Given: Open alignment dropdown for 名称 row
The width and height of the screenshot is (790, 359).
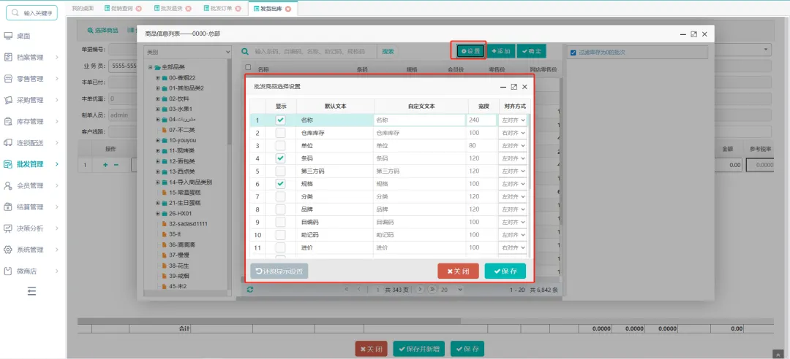Looking at the screenshot, I should (512, 120).
